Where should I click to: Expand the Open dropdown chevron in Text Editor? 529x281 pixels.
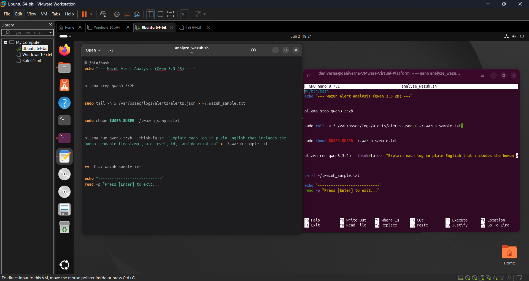99,50
